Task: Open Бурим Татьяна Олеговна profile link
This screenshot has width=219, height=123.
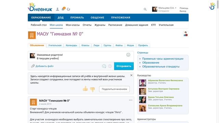Action: (x=161, y=97)
